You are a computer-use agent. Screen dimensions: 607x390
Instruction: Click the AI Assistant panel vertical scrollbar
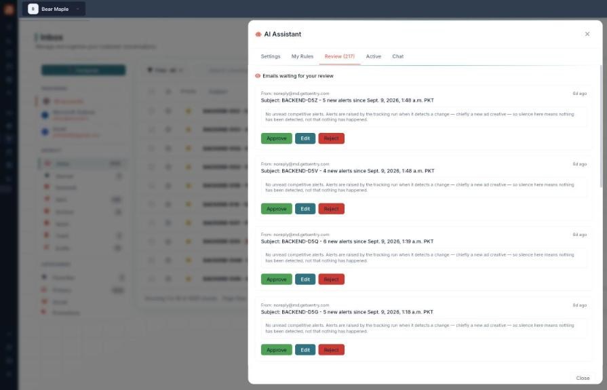click(x=601, y=128)
